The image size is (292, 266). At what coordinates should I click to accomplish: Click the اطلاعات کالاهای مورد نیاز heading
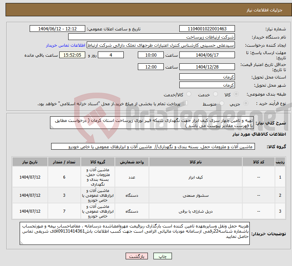259,134
